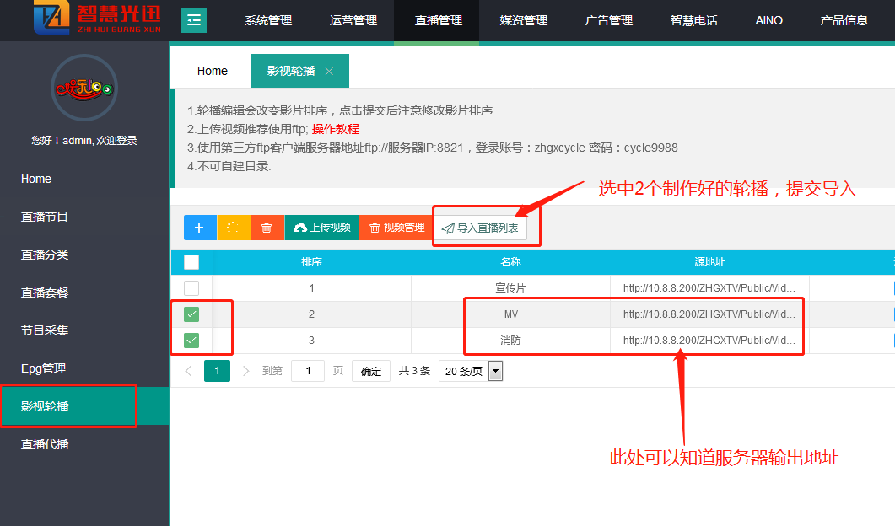Click the user avatar logo in sidebar

pos(84,88)
